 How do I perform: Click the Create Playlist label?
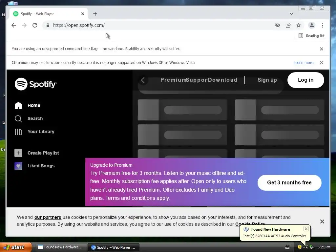43,153
